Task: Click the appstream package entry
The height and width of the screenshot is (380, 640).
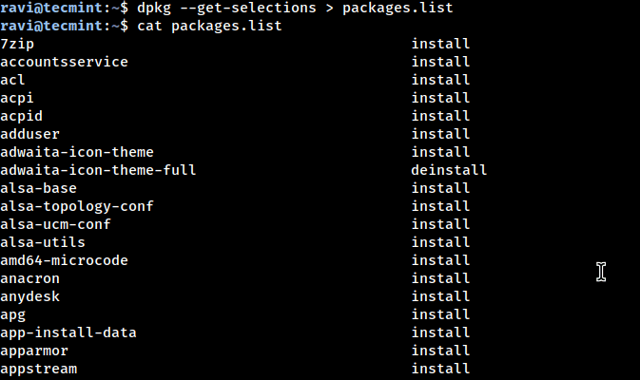Action: pos(38,369)
